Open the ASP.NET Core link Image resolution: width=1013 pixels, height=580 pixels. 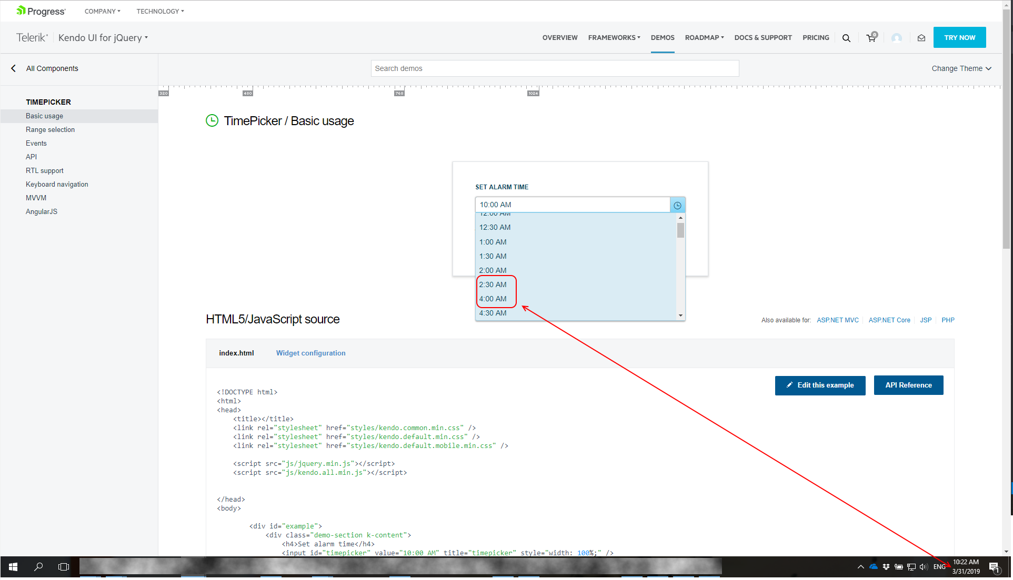click(889, 320)
